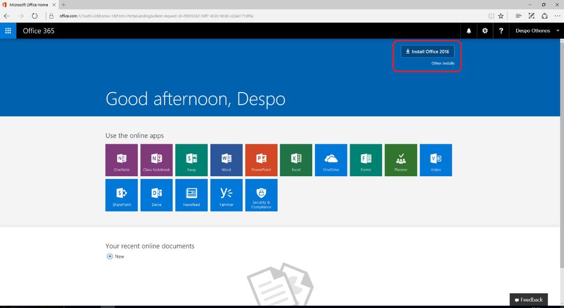Launch the PowerPoint tile
This screenshot has width=564, height=308.
click(x=261, y=160)
